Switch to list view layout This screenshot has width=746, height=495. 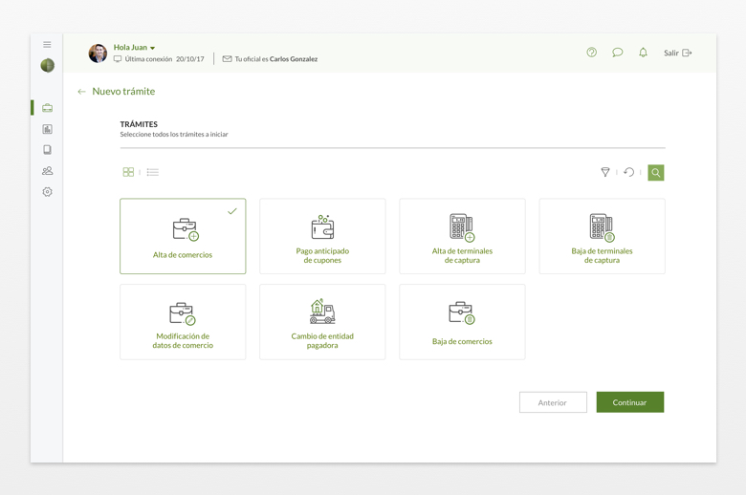click(153, 173)
